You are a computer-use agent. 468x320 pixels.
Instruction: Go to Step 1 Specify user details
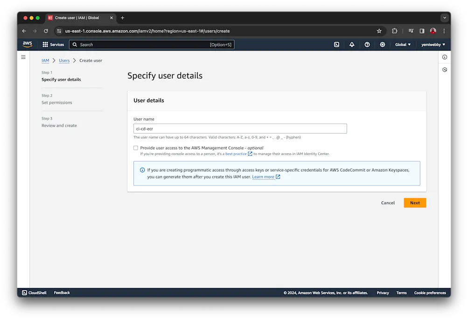61,79
